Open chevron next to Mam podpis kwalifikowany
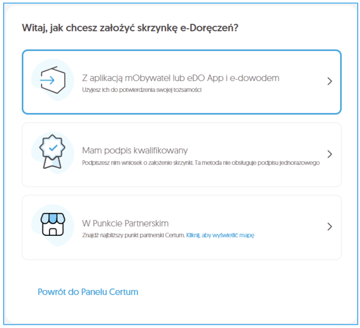The width and height of the screenshot is (360, 328). pos(329,154)
